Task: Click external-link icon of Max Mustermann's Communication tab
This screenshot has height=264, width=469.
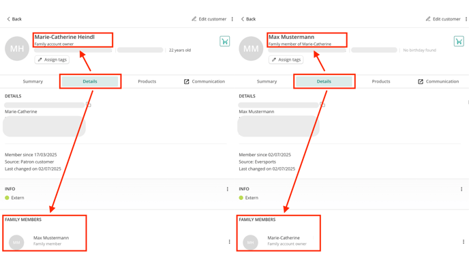Action: point(421,82)
